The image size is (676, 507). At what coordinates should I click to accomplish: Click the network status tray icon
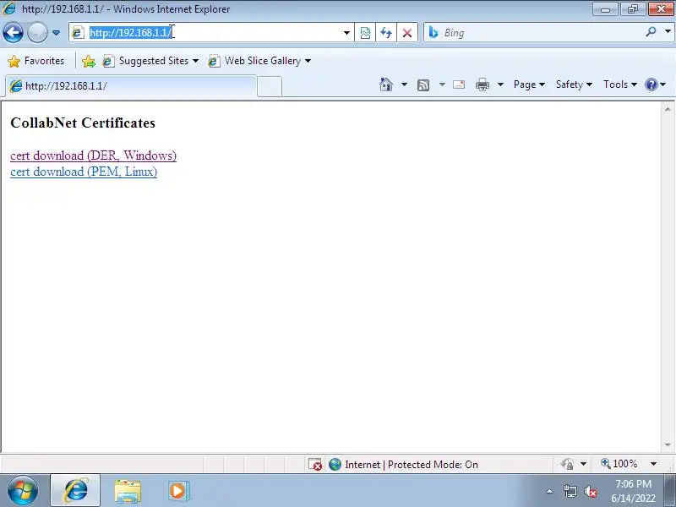(570, 491)
